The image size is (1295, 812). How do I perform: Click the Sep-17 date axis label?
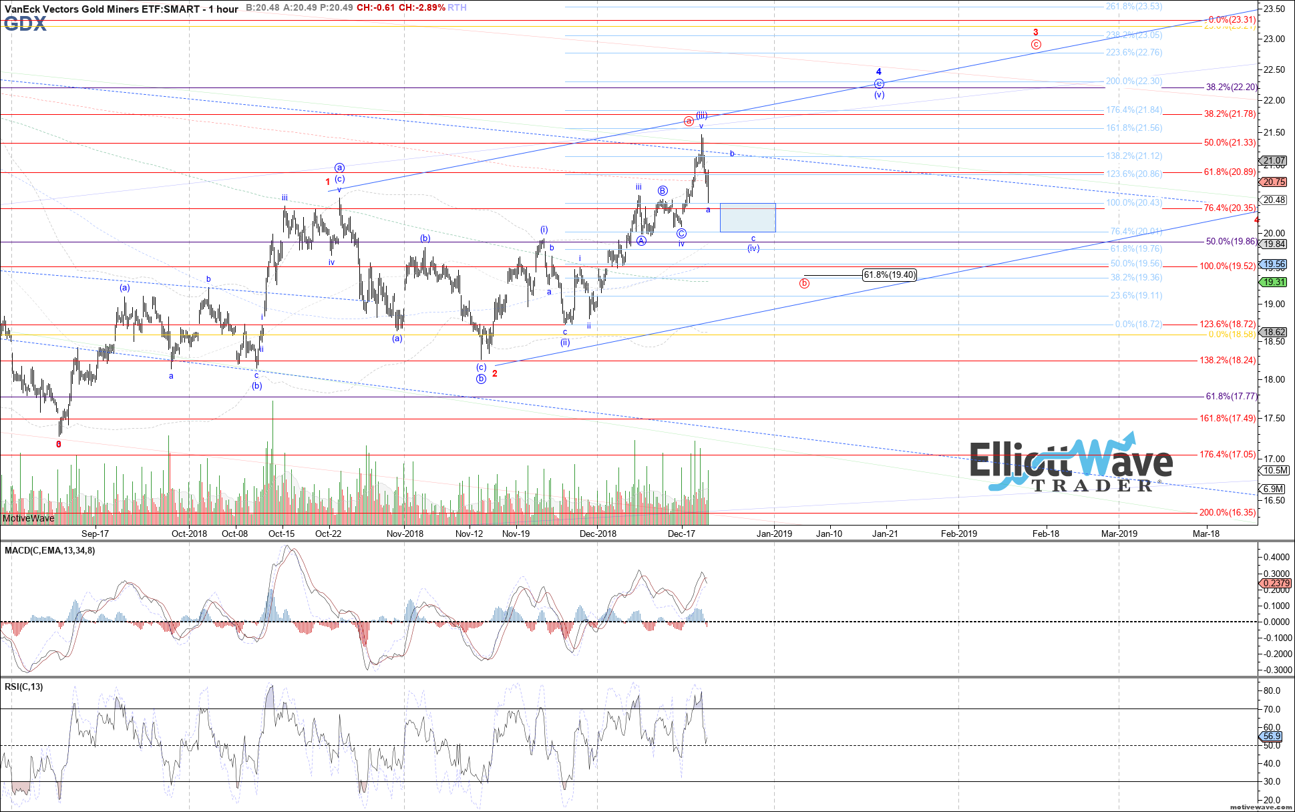95,534
